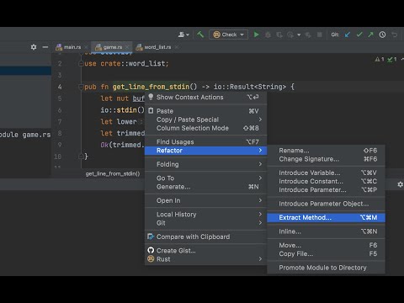Click line number 4 in the gutter
The height and width of the screenshot is (303, 404).
pos(60,87)
